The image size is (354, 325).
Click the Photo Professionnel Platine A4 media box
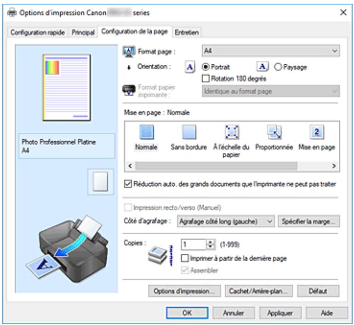coord(67,146)
